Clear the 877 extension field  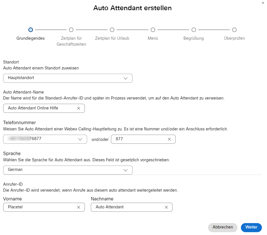click(169, 139)
